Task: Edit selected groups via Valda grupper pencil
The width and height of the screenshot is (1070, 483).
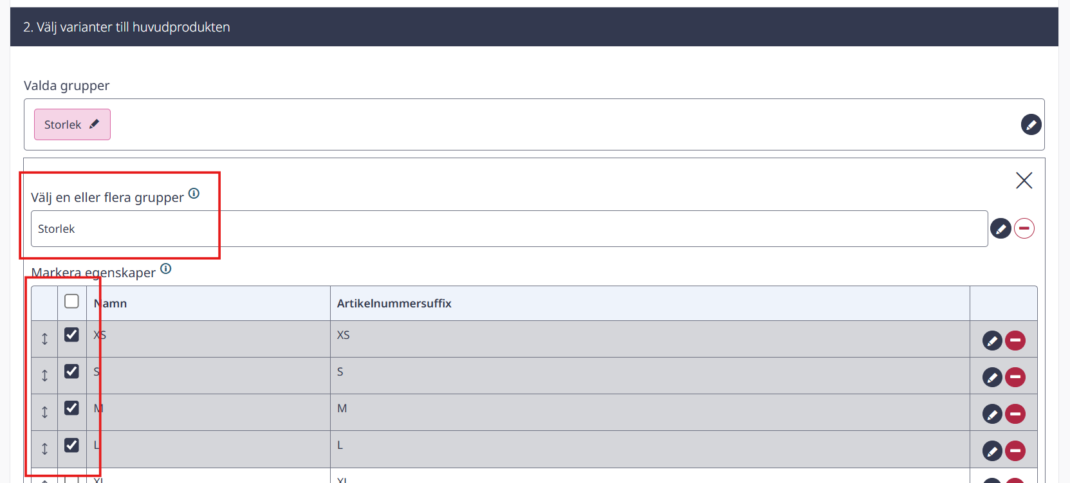Action: 1031,124
